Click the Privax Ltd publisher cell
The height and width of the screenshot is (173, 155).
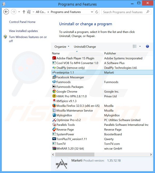110,96
